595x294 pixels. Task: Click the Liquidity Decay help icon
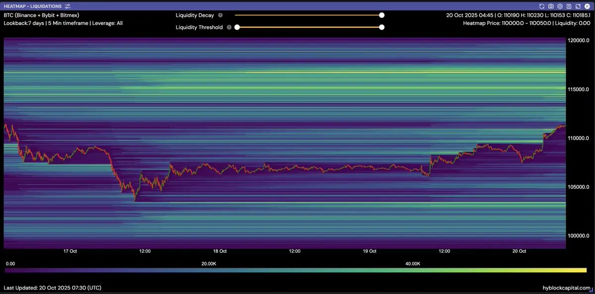(220, 15)
